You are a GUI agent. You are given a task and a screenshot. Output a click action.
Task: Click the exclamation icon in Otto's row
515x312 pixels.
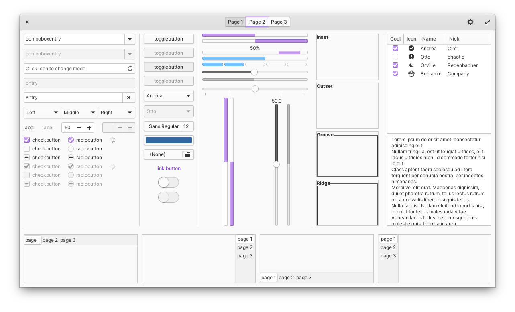click(411, 57)
